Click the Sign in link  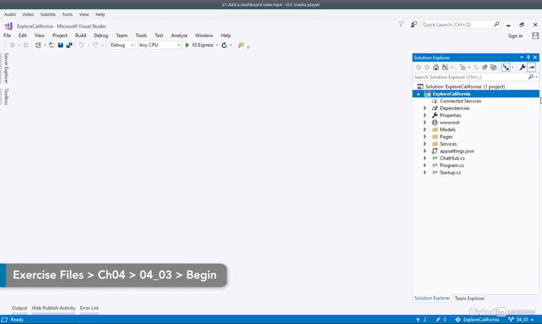pos(515,36)
